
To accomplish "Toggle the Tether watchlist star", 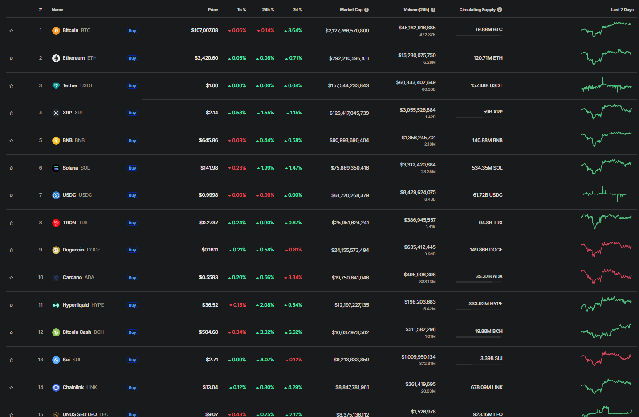I will point(12,86).
